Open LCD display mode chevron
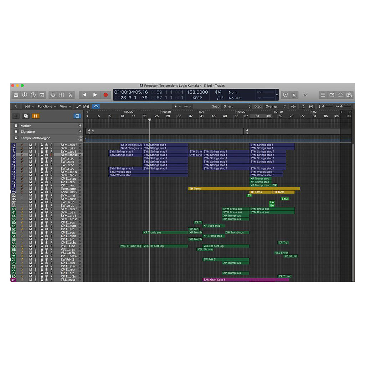This screenshot has width=365, height=365. click(x=277, y=95)
